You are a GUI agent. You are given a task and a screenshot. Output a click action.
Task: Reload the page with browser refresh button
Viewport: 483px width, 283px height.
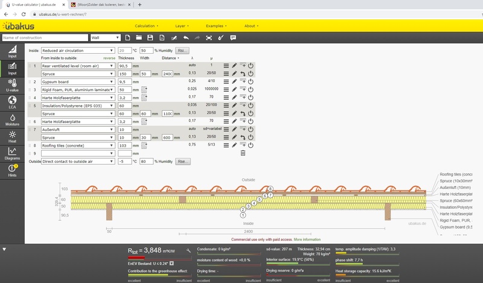tap(24, 14)
